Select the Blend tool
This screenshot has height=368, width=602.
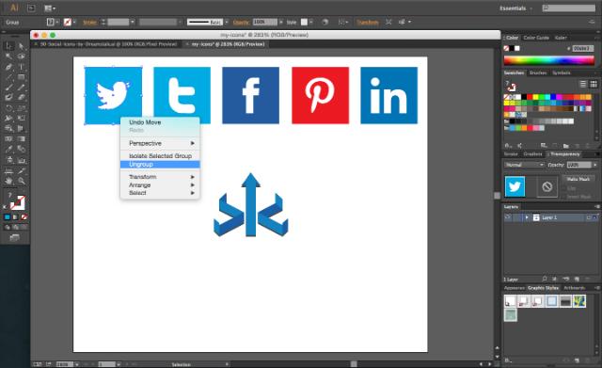pos(22,149)
